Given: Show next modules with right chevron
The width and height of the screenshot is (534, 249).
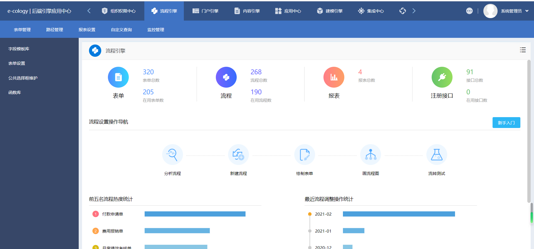Looking at the screenshot, I should (414, 11).
